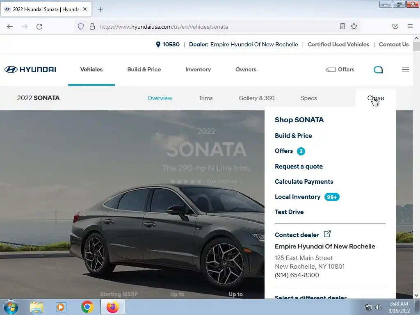Image resolution: width=420 pixels, height=315 pixels.
Task: Click the location pin next to 10580
Action: [x=158, y=44]
